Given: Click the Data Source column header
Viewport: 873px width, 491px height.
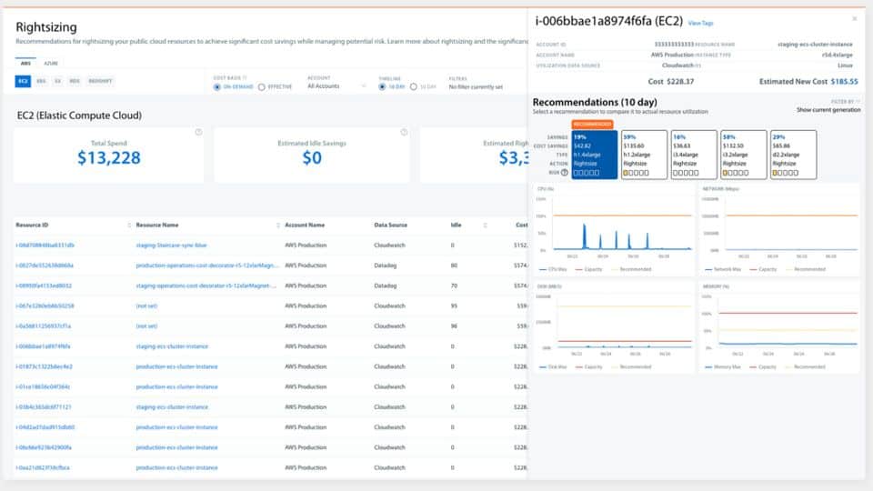Looking at the screenshot, I should (x=390, y=225).
